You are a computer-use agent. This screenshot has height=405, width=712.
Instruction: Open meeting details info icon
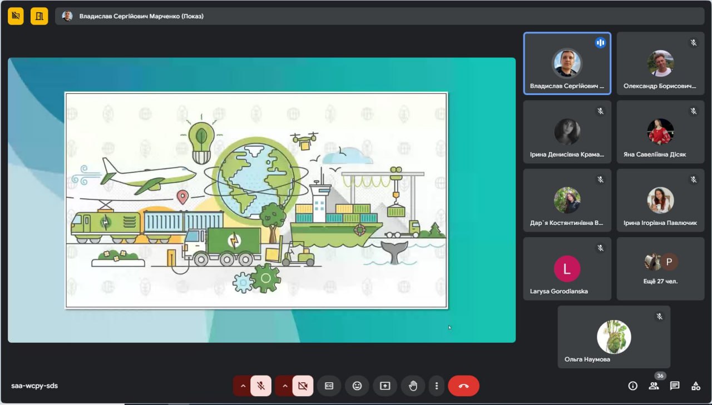(x=632, y=386)
